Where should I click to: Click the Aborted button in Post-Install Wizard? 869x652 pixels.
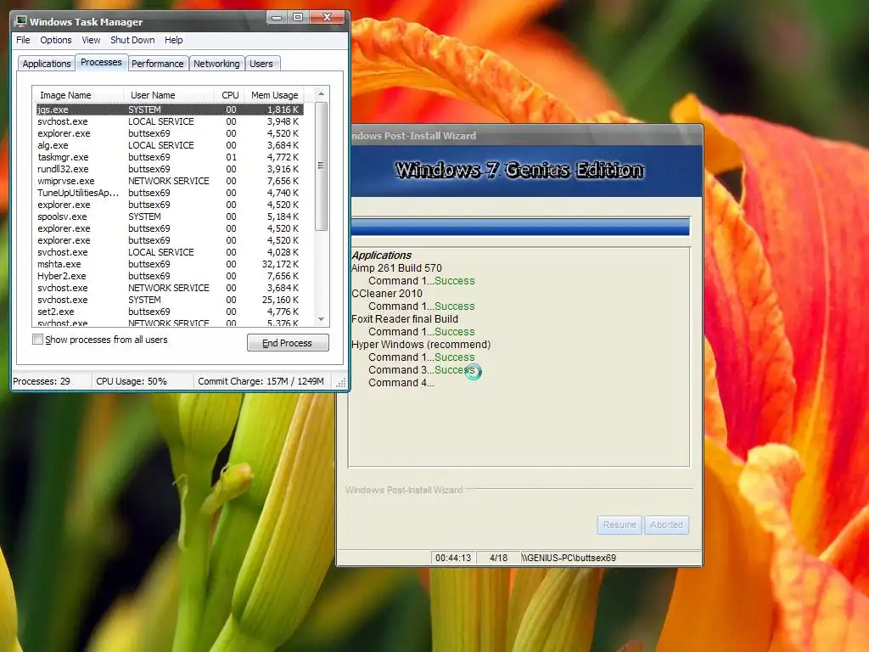click(667, 525)
